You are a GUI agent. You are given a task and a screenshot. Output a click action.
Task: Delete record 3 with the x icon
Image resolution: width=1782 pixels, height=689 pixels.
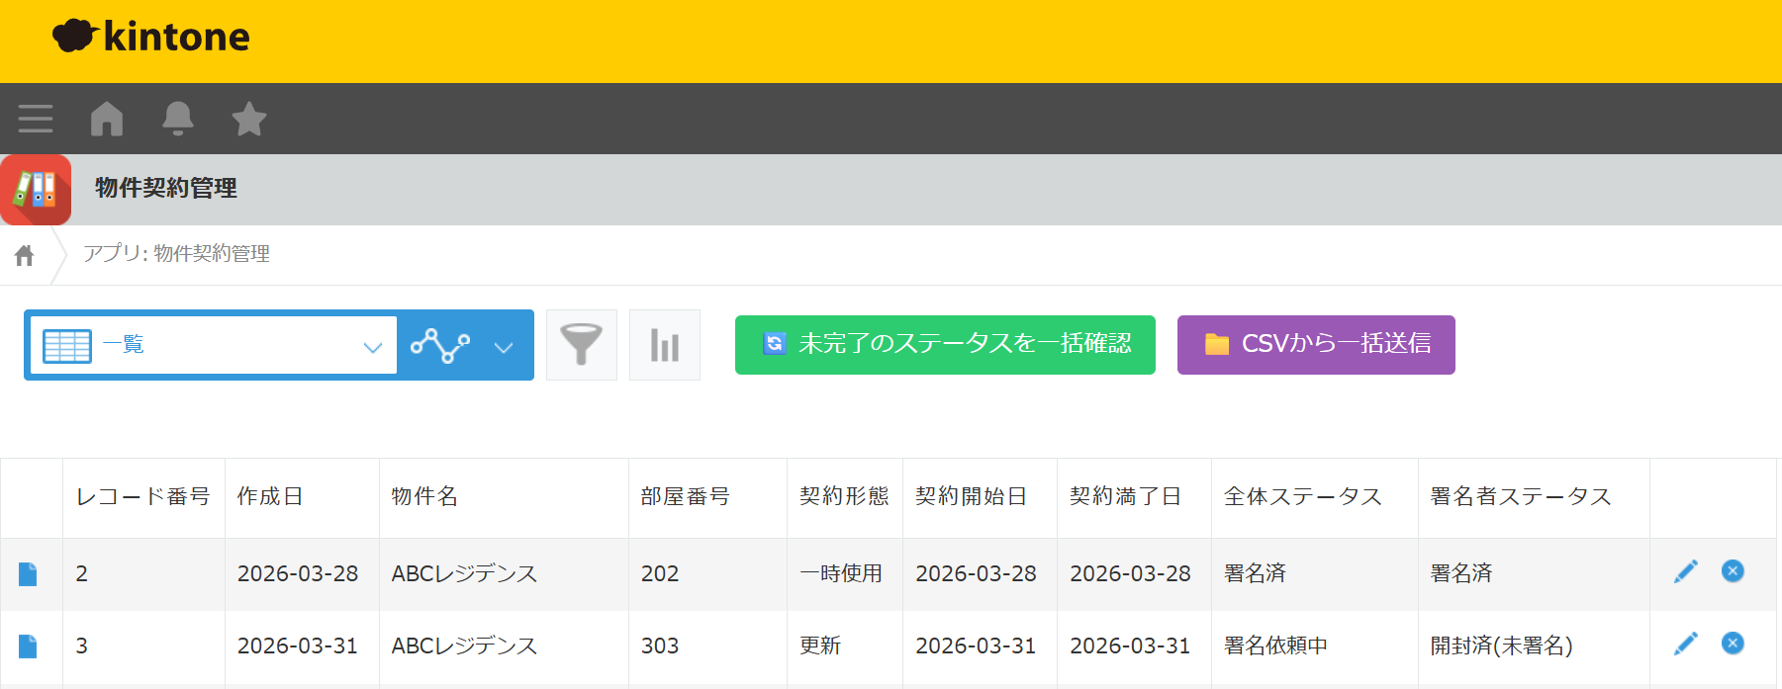coord(1733,644)
